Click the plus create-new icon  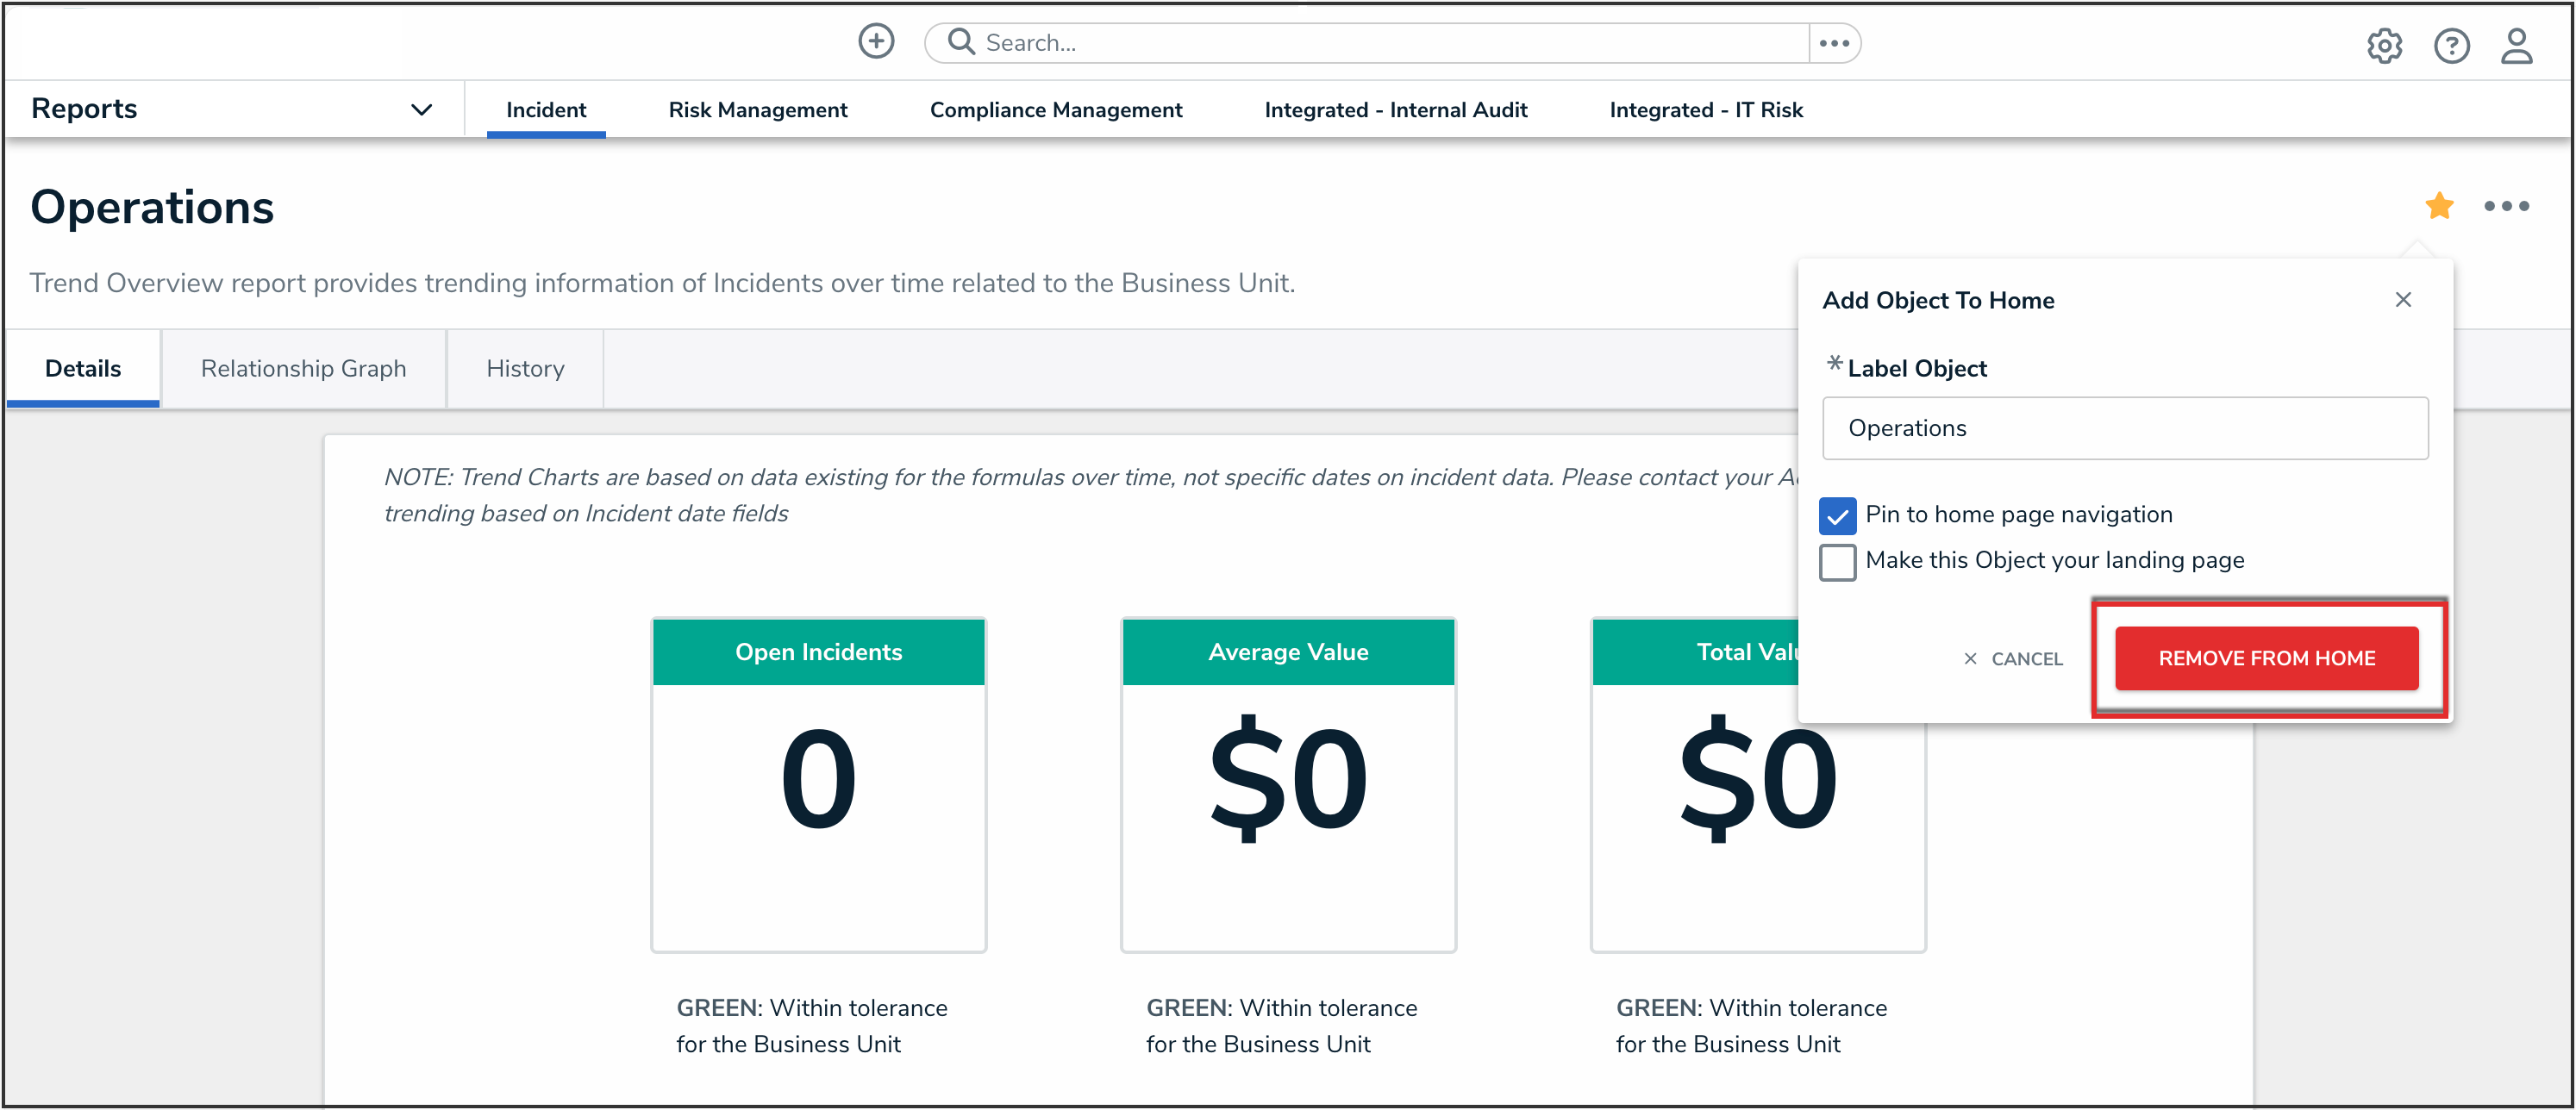[876, 42]
